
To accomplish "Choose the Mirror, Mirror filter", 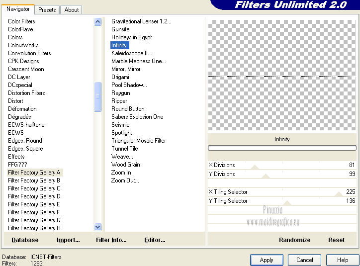I will pos(126,69).
